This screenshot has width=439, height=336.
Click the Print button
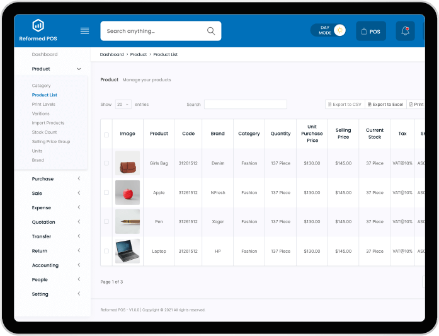click(x=416, y=105)
